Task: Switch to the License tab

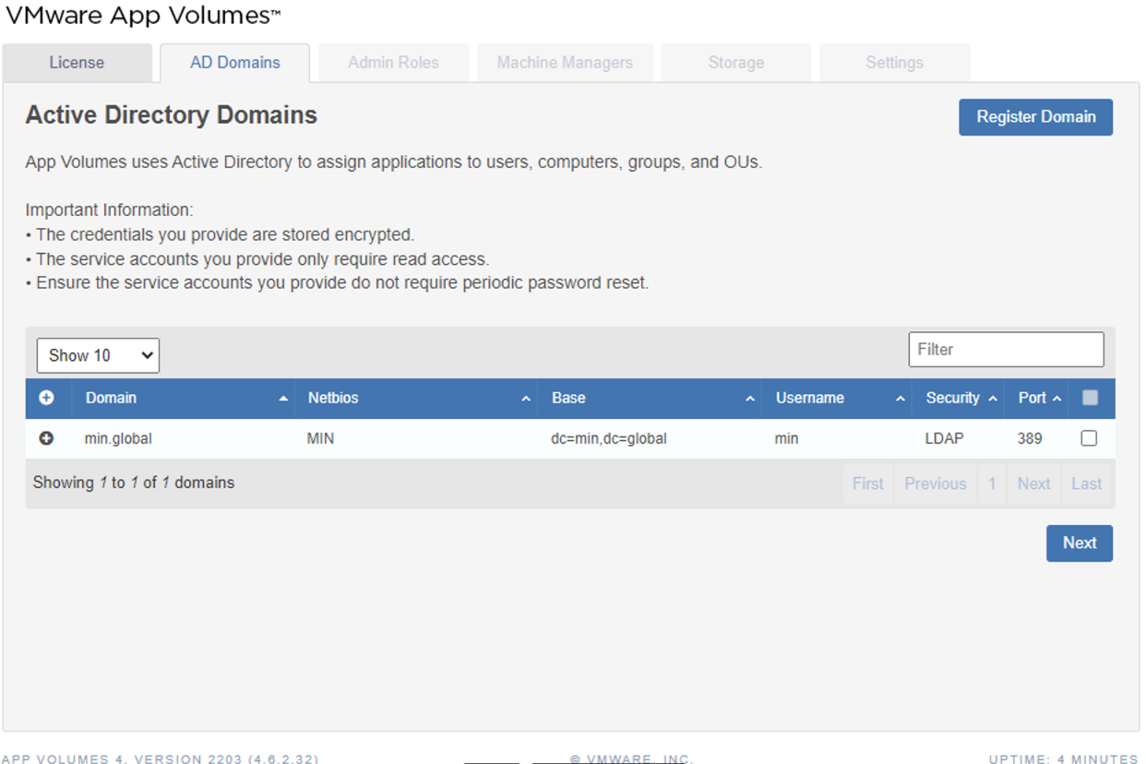Action: click(77, 63)
